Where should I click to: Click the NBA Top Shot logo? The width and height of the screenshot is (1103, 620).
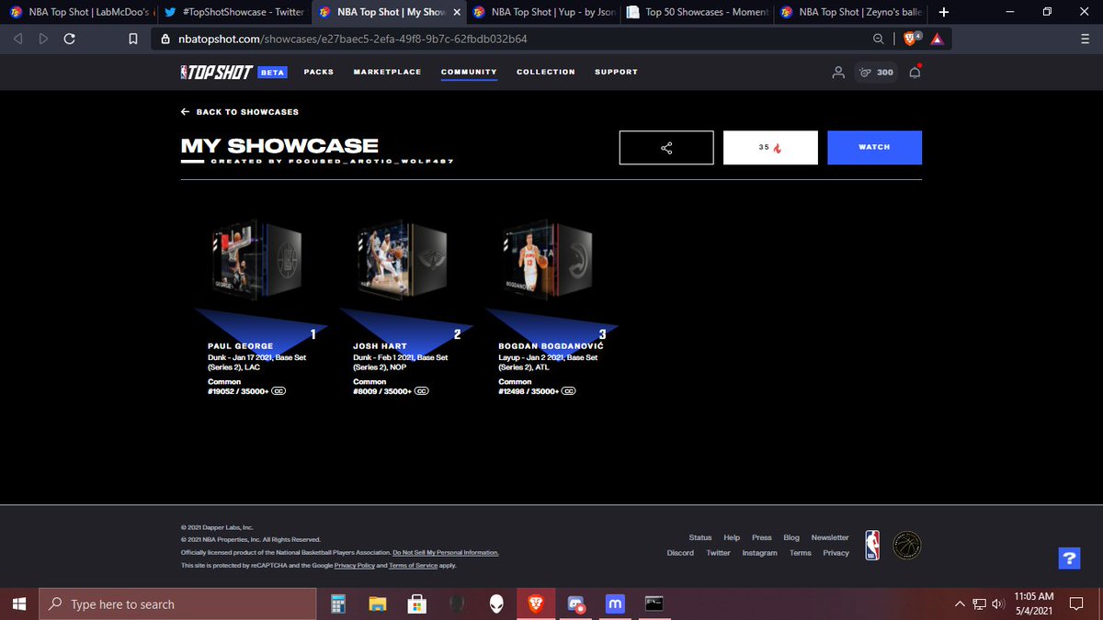pos(216,72)
